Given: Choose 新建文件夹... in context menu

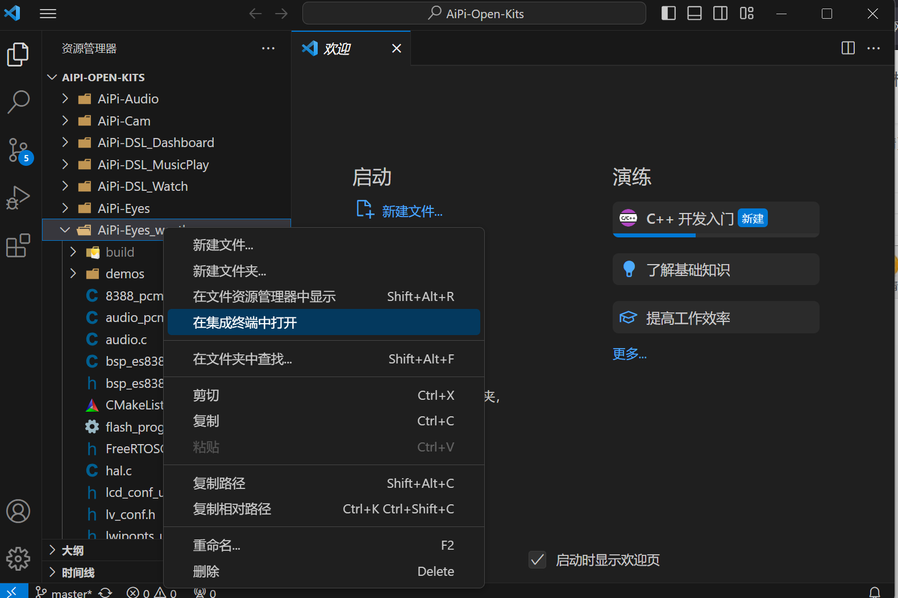Looking at the screenshot, I should (324, 271).
